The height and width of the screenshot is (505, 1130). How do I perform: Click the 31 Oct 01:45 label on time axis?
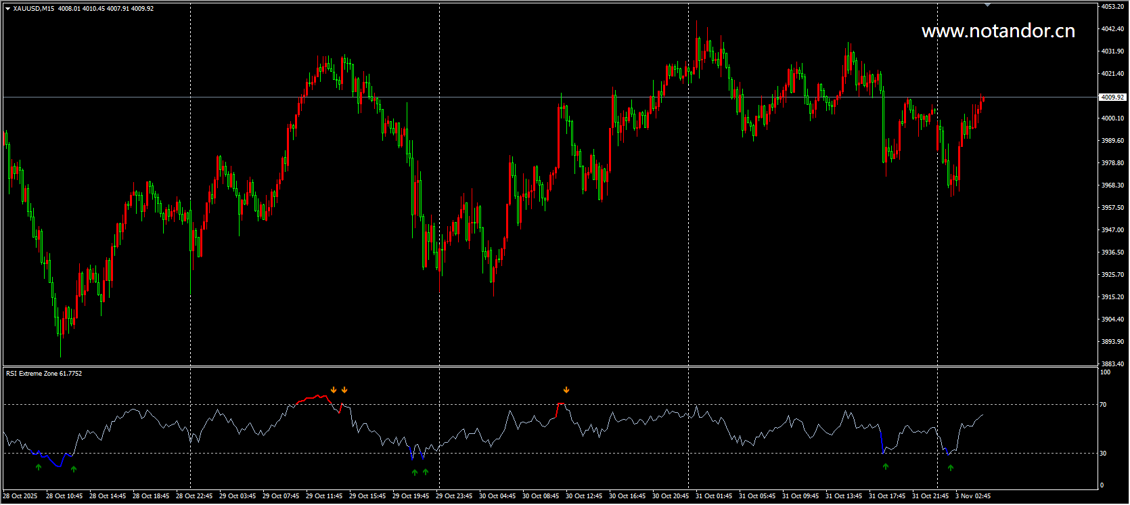click(x=714, y=496)
